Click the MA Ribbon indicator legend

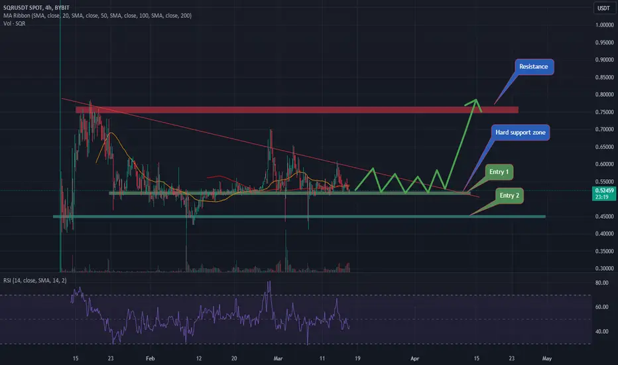(97, 15)
